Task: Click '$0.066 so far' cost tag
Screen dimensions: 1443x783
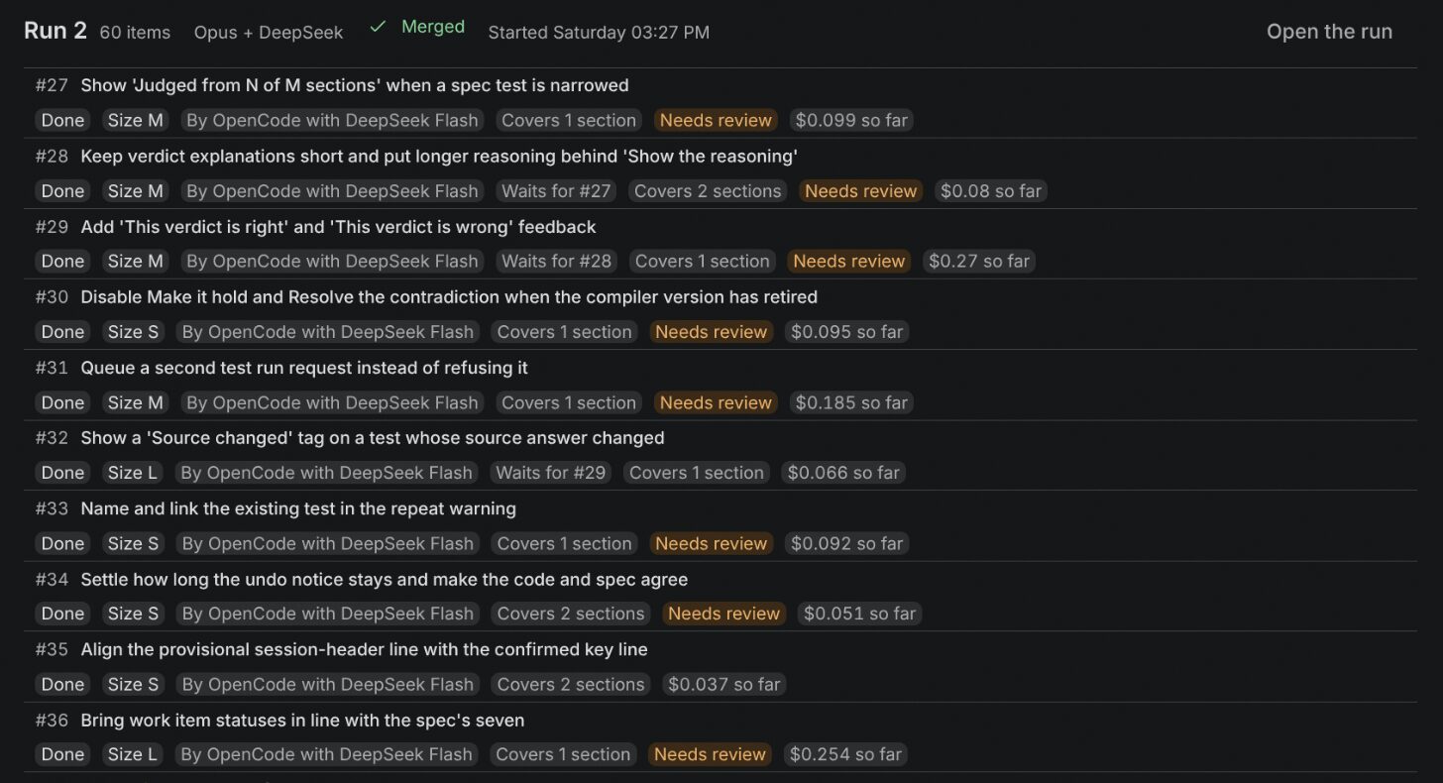Action: point(843,473)
